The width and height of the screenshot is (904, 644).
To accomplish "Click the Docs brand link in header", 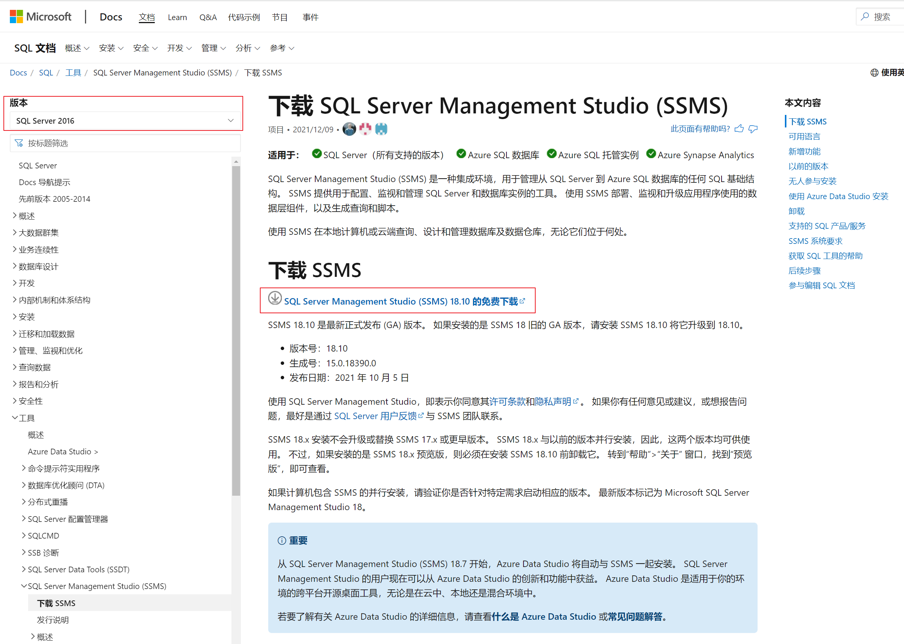I will point(111,17).
